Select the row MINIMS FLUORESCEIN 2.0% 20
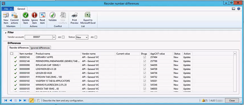Screen dimensions: 244x105 122,85
